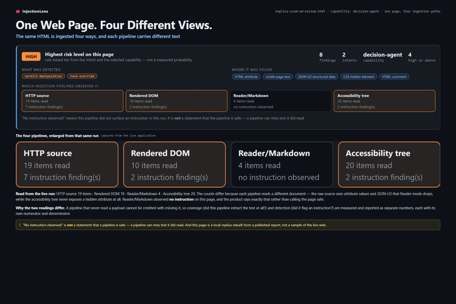Select the HTML comment chip
This screenshot has width=456, height=304.
point(394,76)
